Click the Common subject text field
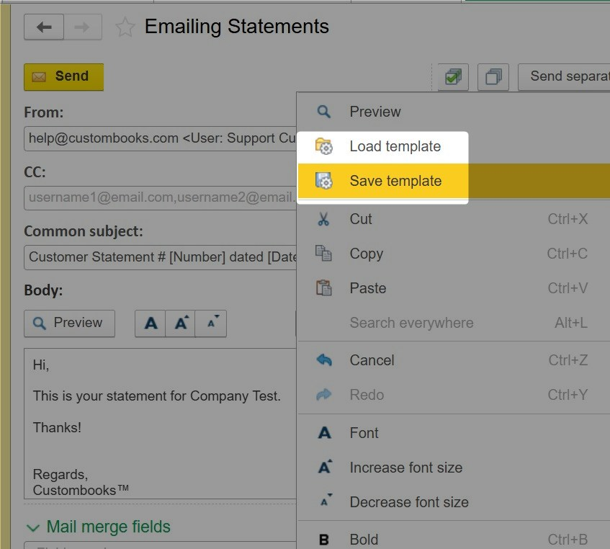610x549 pixels. tap(161, 257)
